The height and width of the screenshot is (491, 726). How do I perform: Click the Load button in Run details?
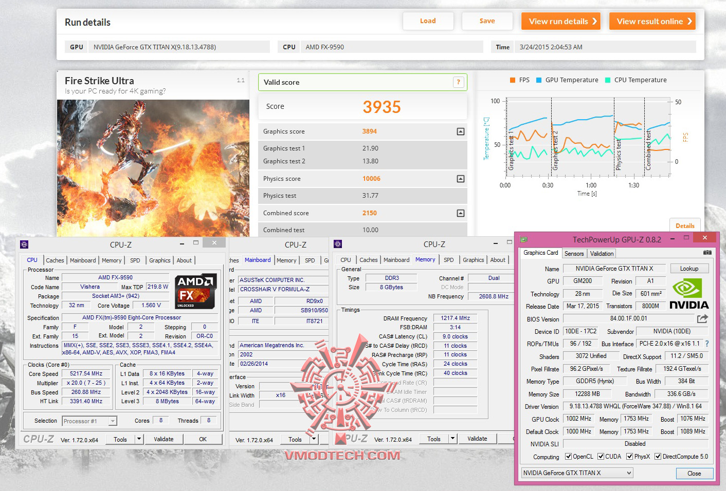pos(428,21)
